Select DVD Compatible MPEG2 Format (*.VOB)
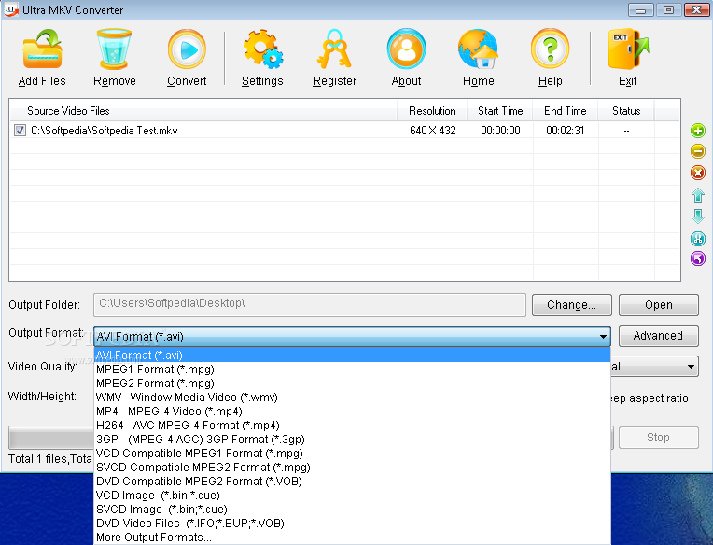The height and width of the screenshot is (545, 713). (x=352, y=482)
